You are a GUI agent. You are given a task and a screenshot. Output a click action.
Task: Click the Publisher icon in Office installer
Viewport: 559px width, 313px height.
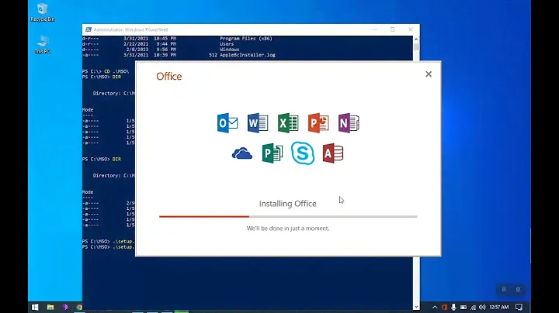coord(272,153)
